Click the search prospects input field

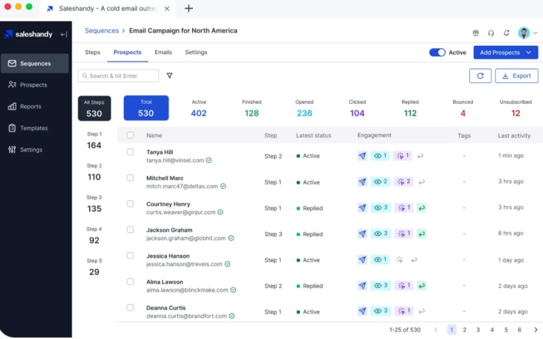(118, 76)
